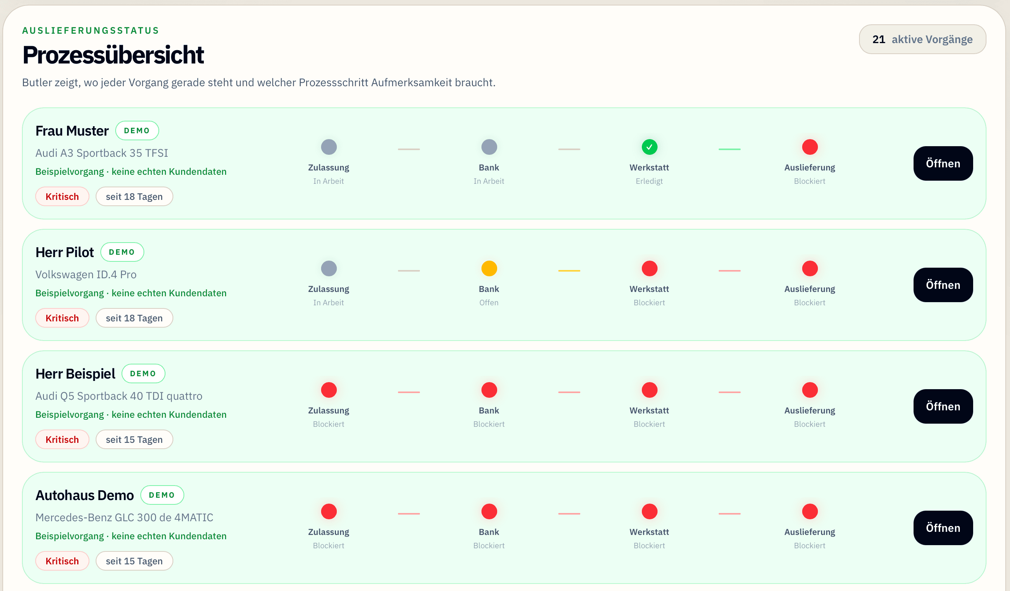1010x591 pixels.
Task: Open the Frau Muster process
Action: (943, 163)
